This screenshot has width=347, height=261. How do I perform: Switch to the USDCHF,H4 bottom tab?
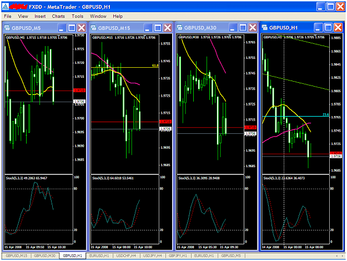point(126,255)
